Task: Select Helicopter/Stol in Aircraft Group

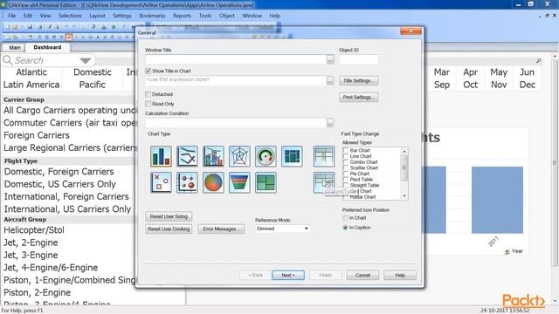Action: 34,230
